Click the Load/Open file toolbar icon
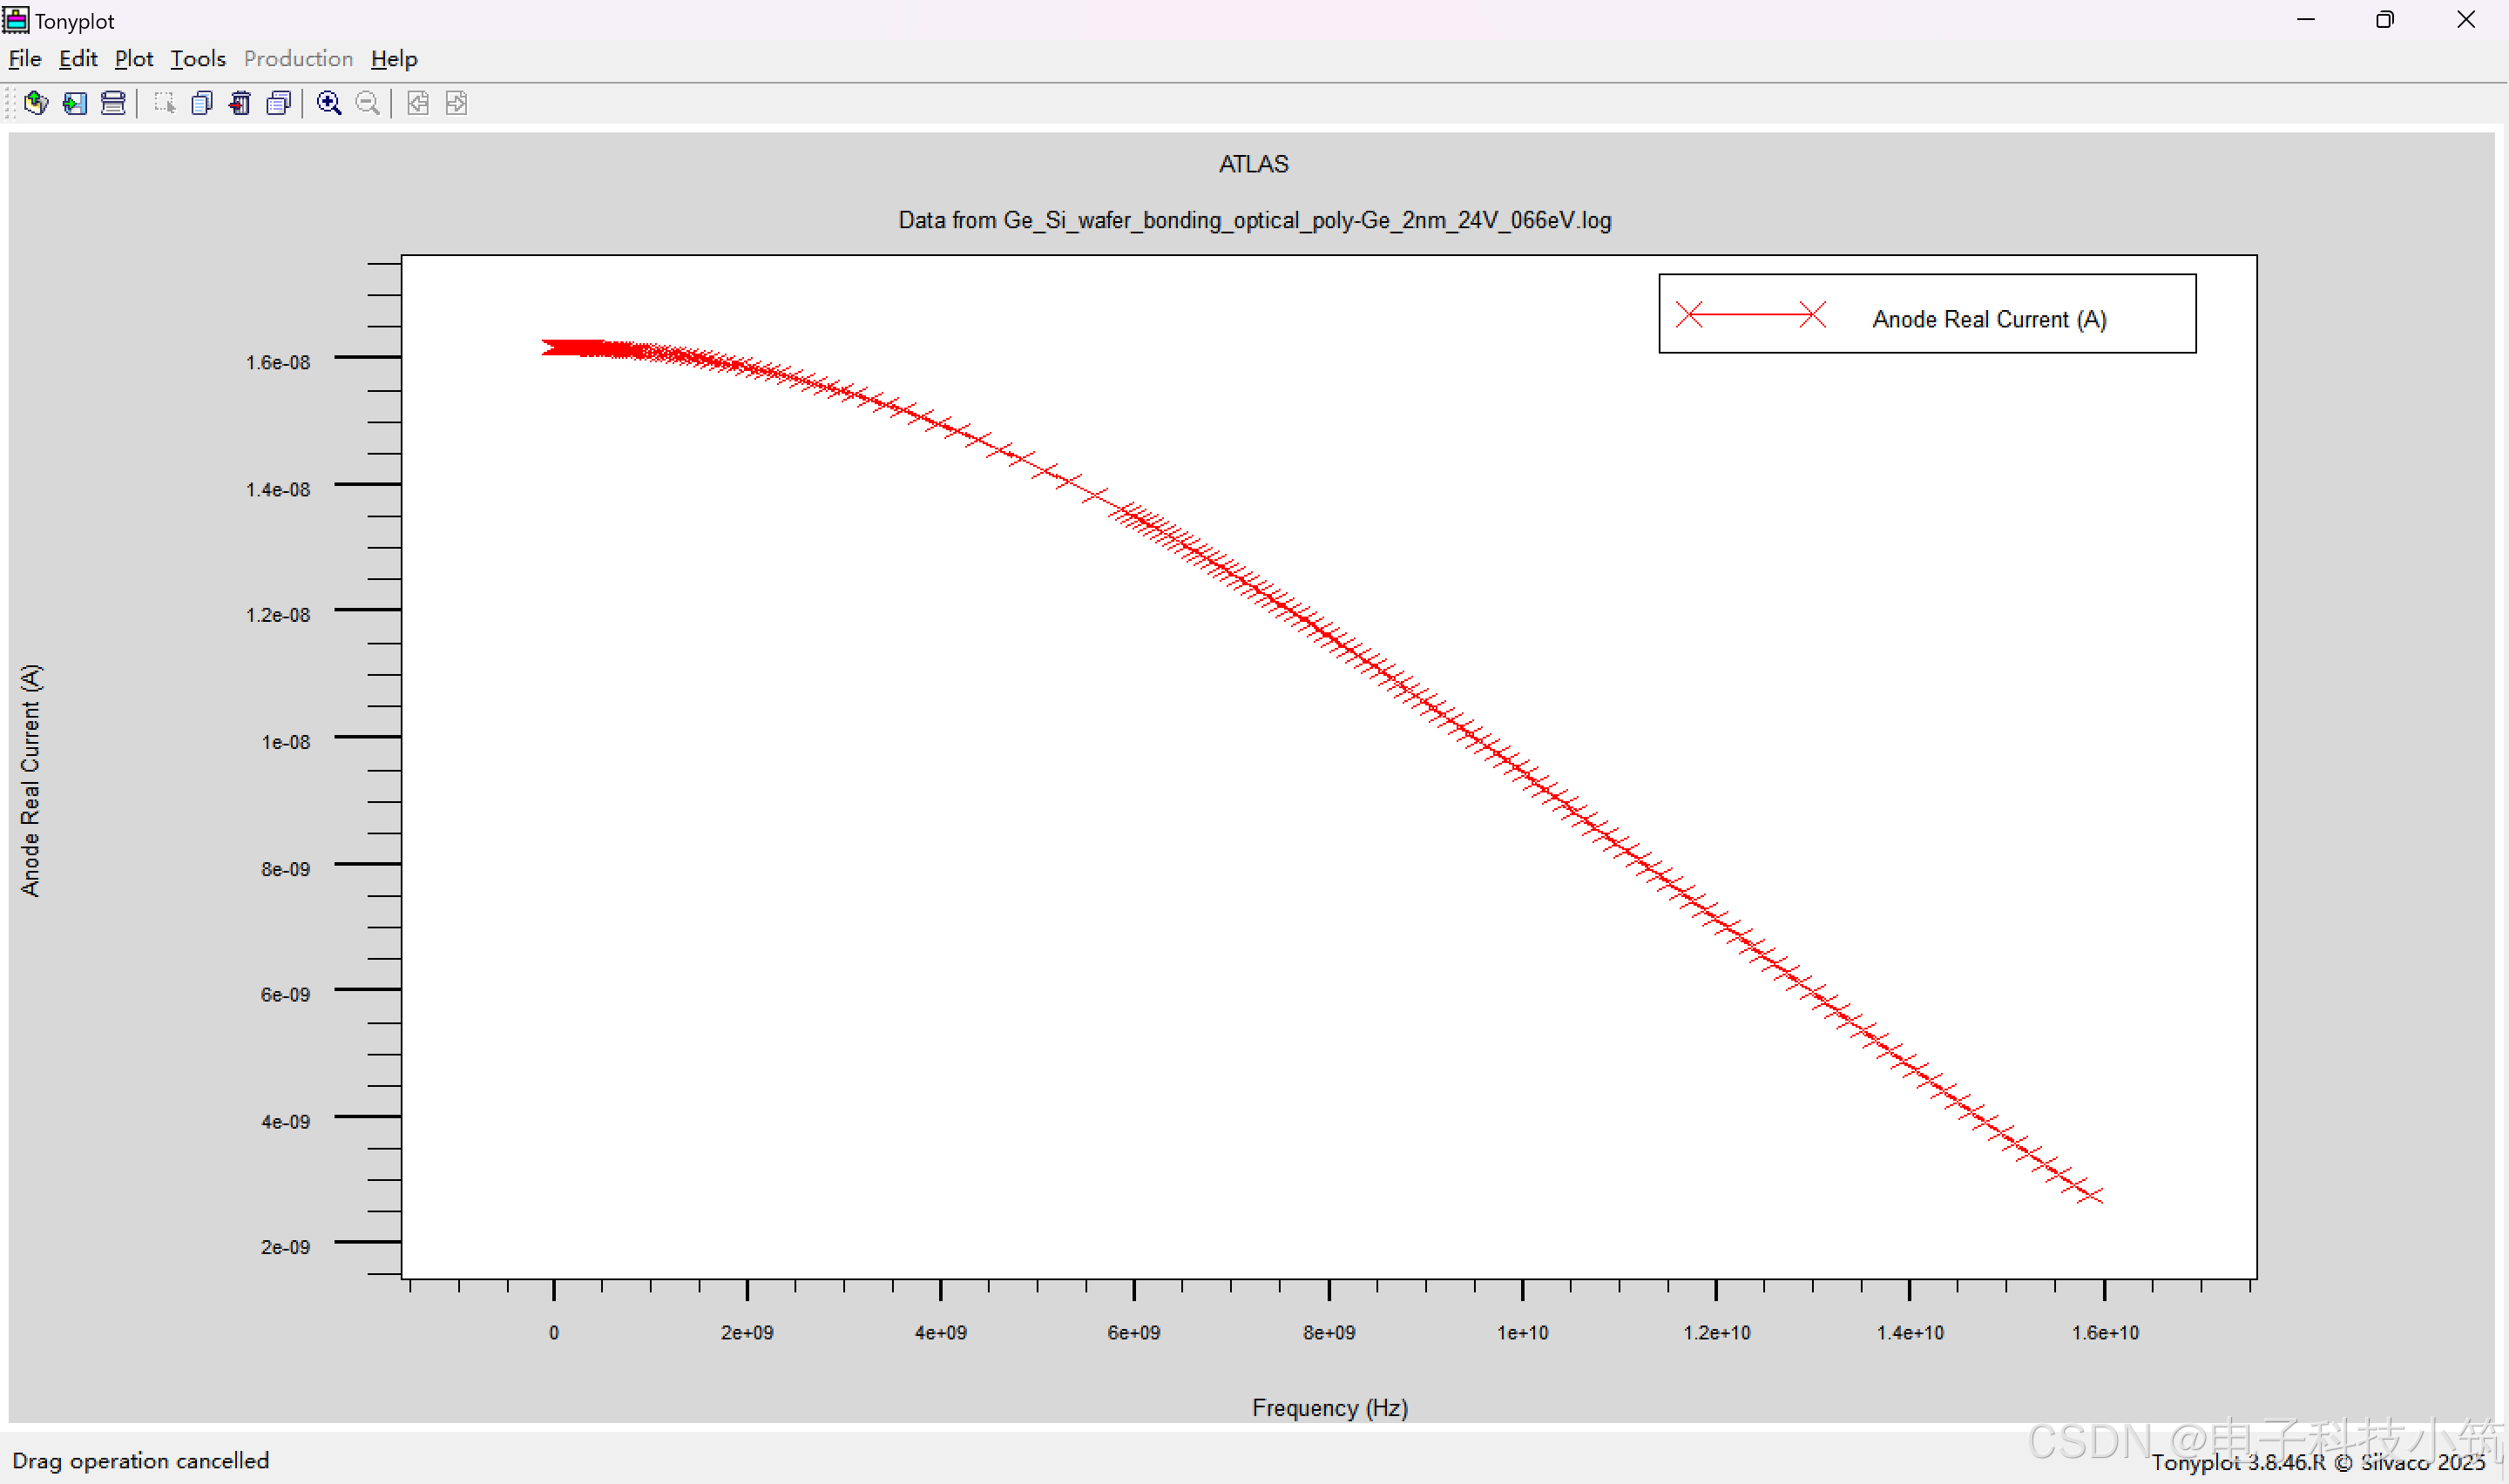Image resolution: width=2509 pixels, height=1484 pixels. point(36,103)
